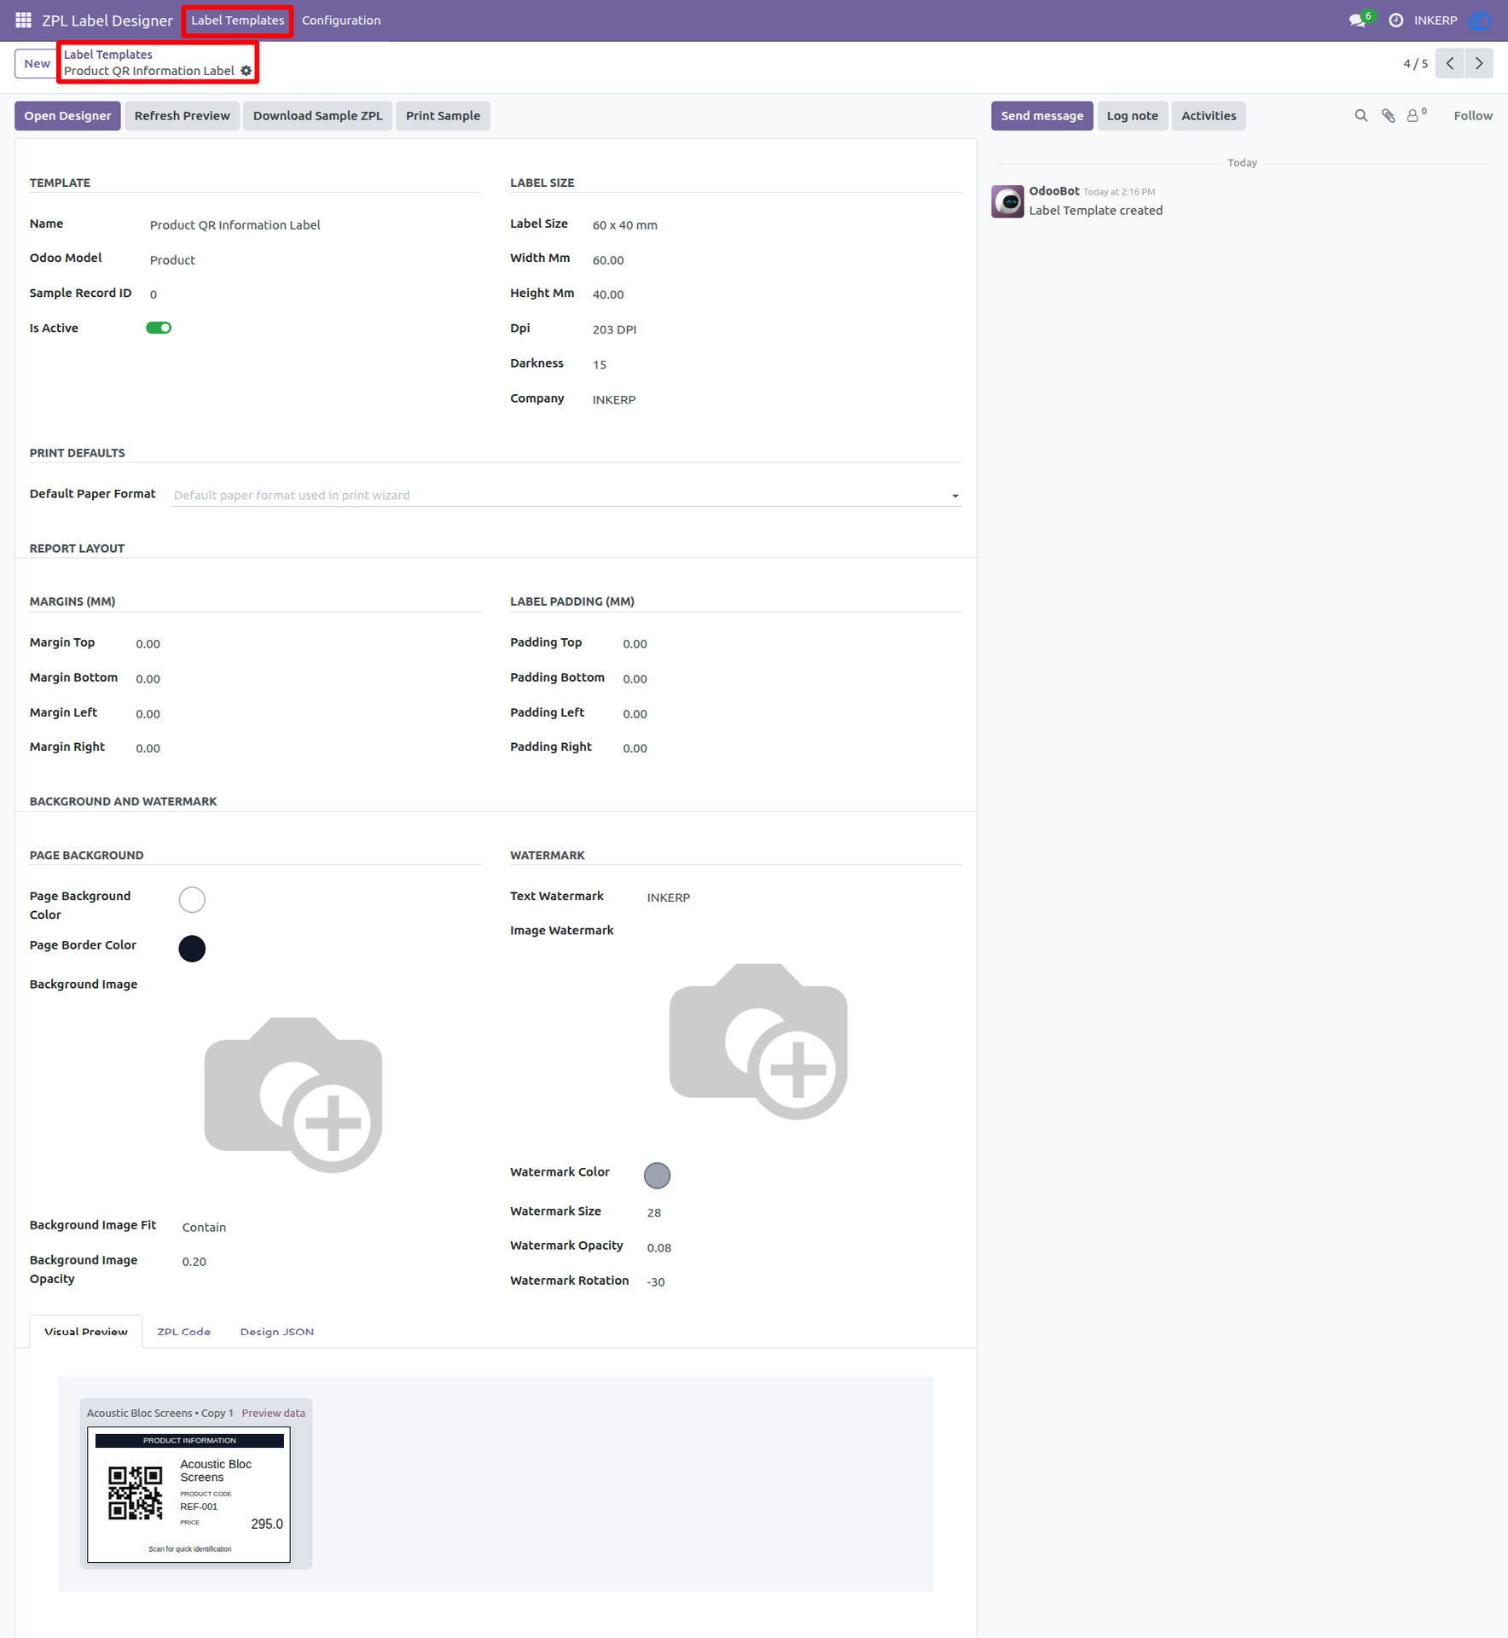Switch to the Design JSON tab
Screen dimensions: 1508x1638
click(277, 1332)
